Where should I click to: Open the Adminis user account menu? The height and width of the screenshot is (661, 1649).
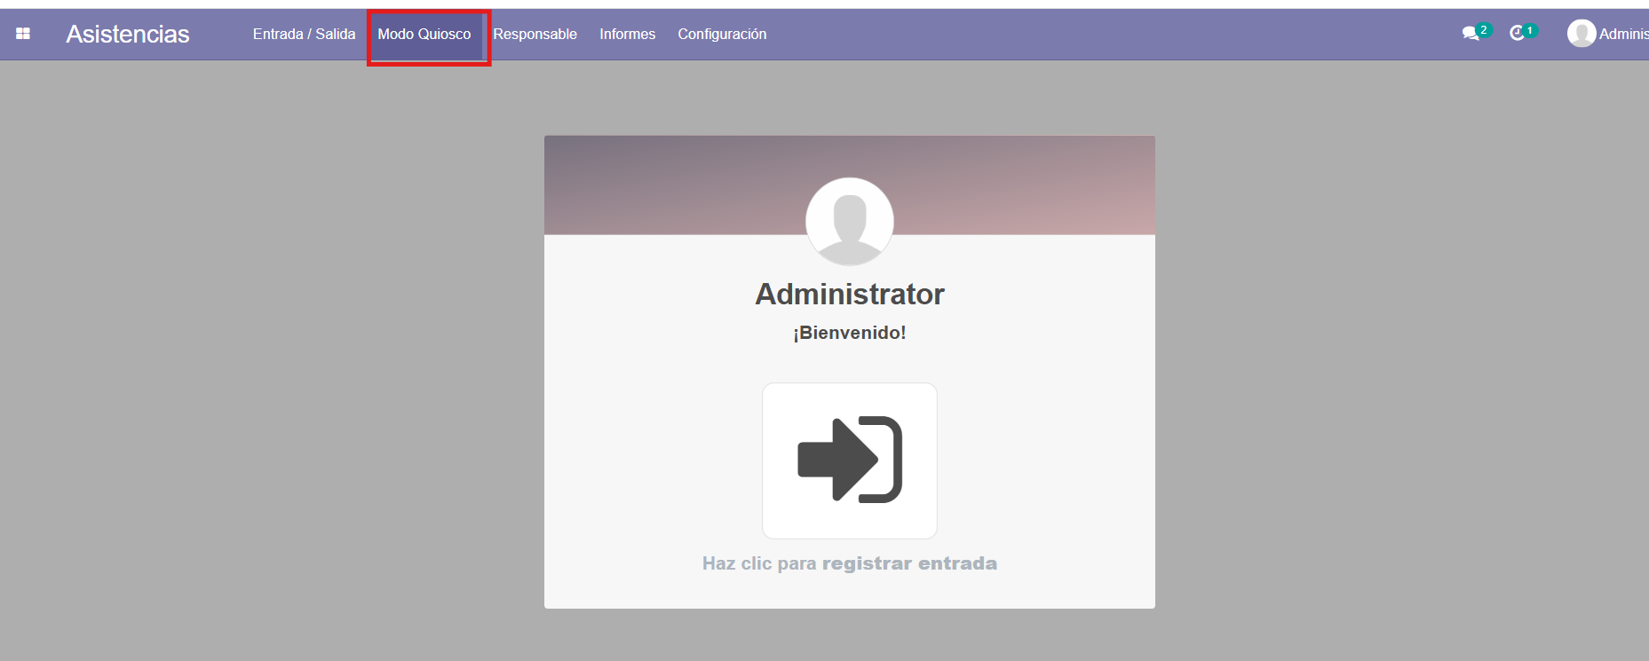(x=1623, y=34)
